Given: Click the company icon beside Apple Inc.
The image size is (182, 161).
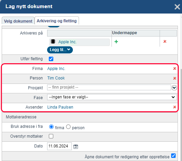Looking at the screenshot, I should pyautogui.click(x=53, y=42).
